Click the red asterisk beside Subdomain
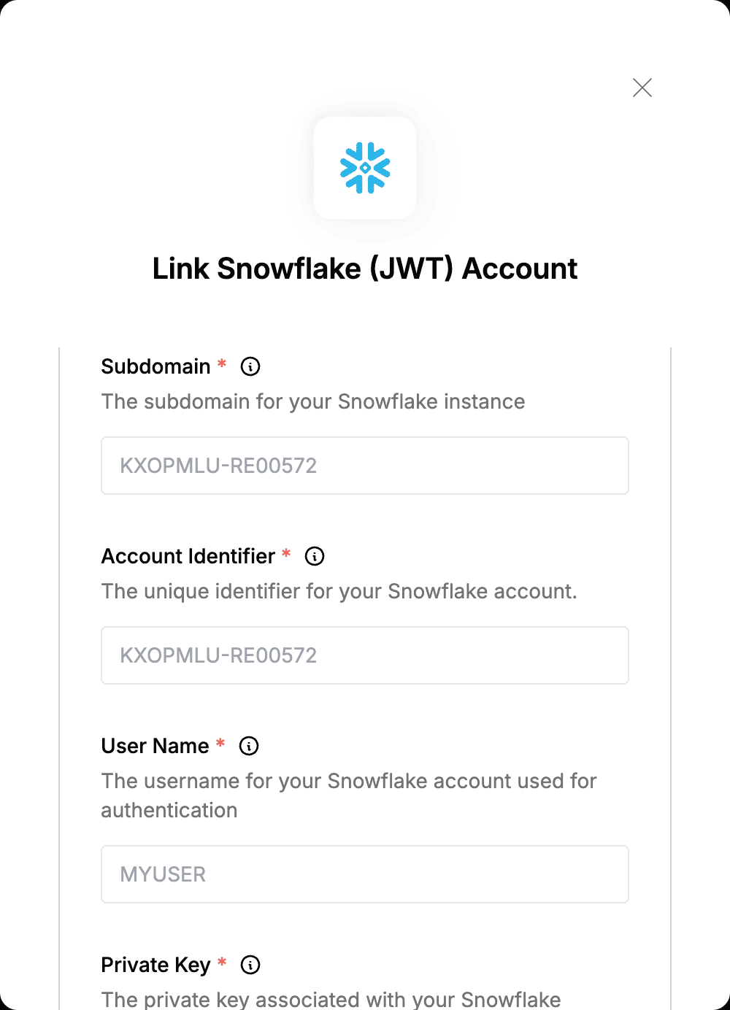The width and height of the screenshot is (730, 1010). [x=222, y=363]
